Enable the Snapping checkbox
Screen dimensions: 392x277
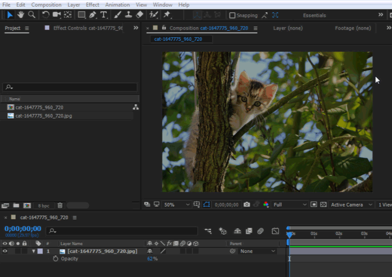point(233,15)
